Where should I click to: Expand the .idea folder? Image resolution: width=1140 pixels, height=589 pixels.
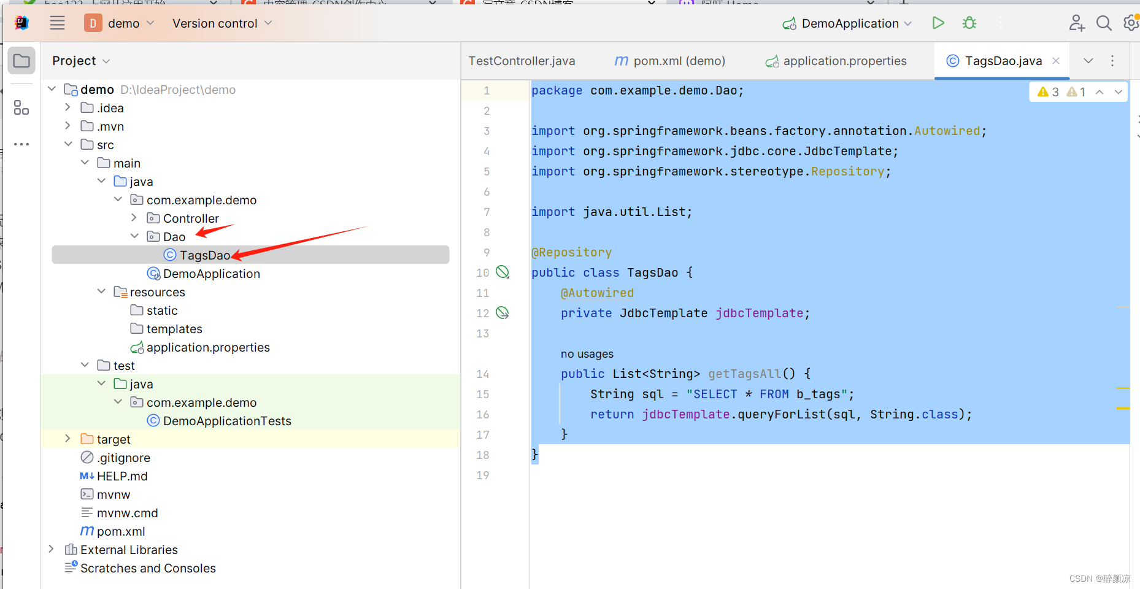point(68,108)
